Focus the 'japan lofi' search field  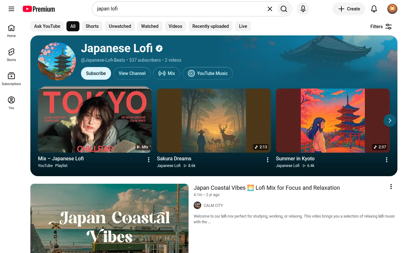pyautogui.click(x=180, y=9)
